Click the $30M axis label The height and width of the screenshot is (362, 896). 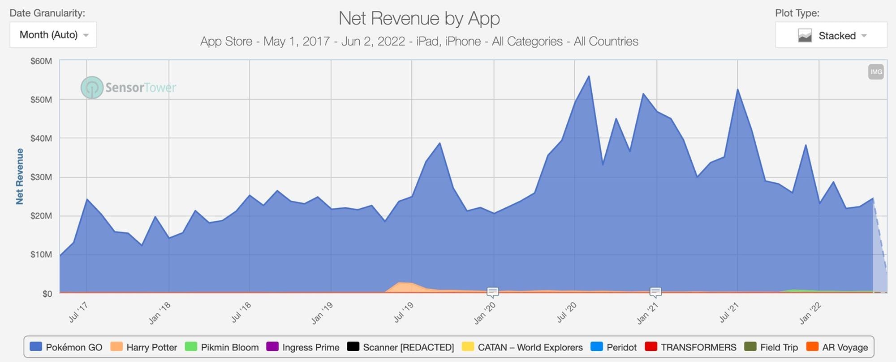(x=41, y=177)
